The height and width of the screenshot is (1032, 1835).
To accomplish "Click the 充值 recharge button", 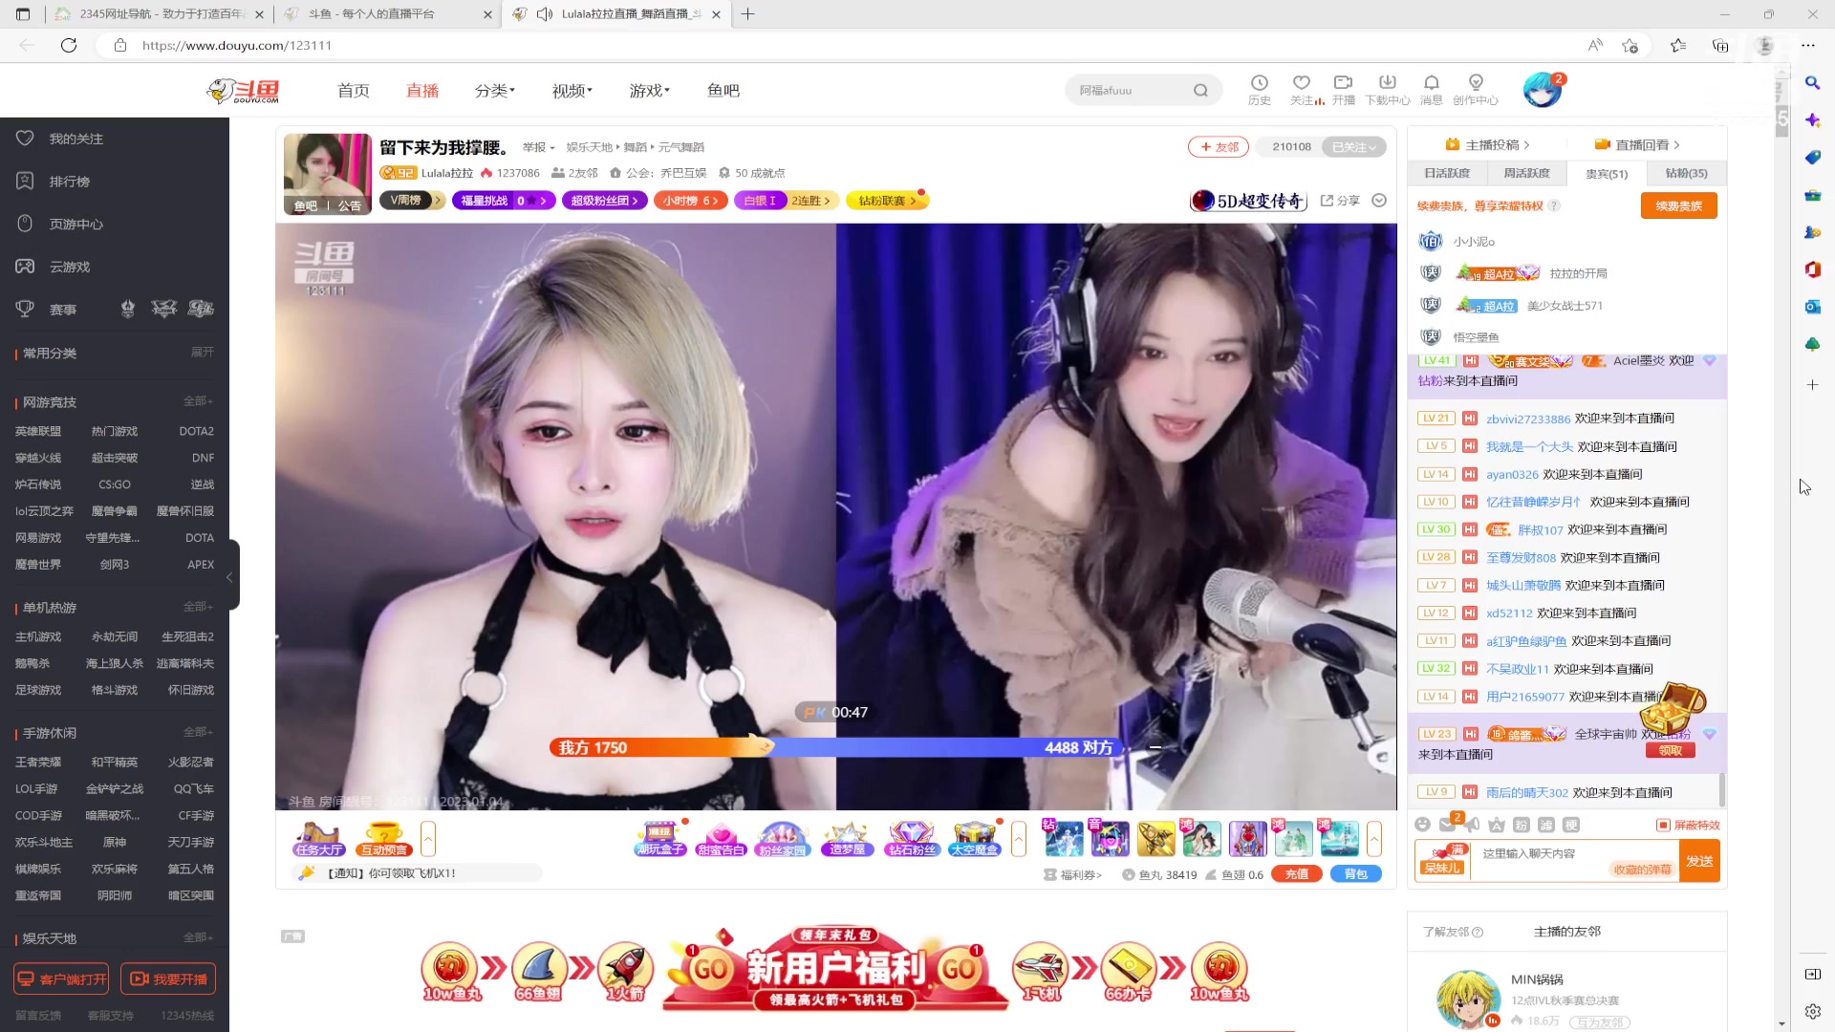I will (x=1297, y=873).
